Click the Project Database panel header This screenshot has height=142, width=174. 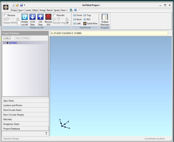click(25, 33)
